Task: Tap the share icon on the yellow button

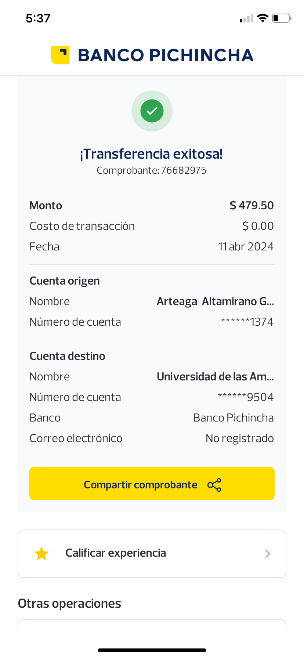Action: point(214,485)
